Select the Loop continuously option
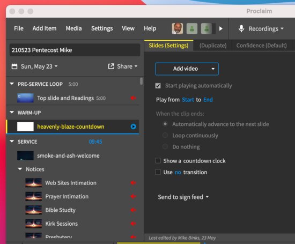Viewport: 295px width, 244px height. pos(165,135)
